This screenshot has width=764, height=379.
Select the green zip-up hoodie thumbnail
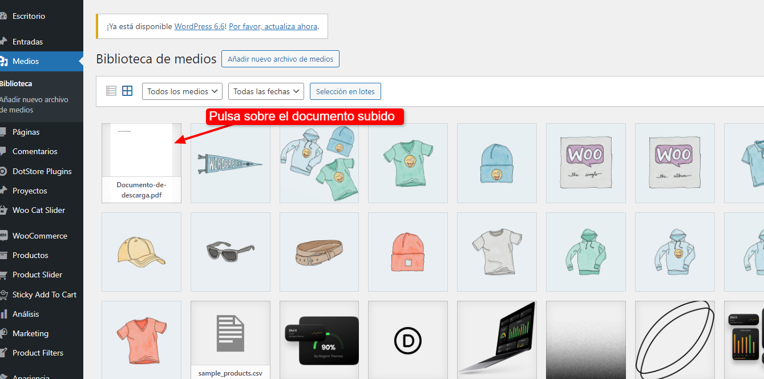[586, 252]
